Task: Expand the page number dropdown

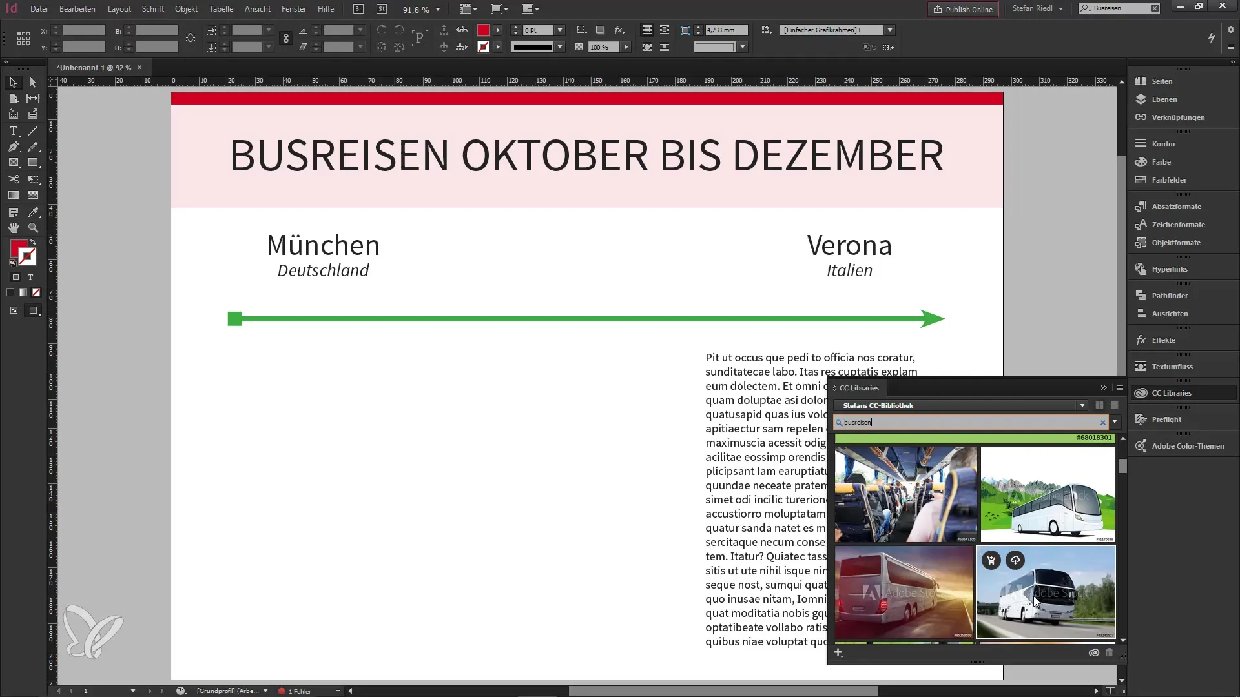Action: pos(133,691)
